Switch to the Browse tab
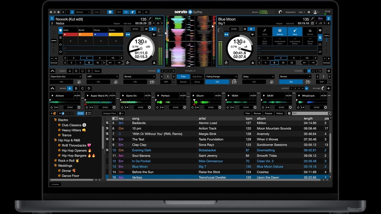The image size is (381, 214). pos(257,114)
